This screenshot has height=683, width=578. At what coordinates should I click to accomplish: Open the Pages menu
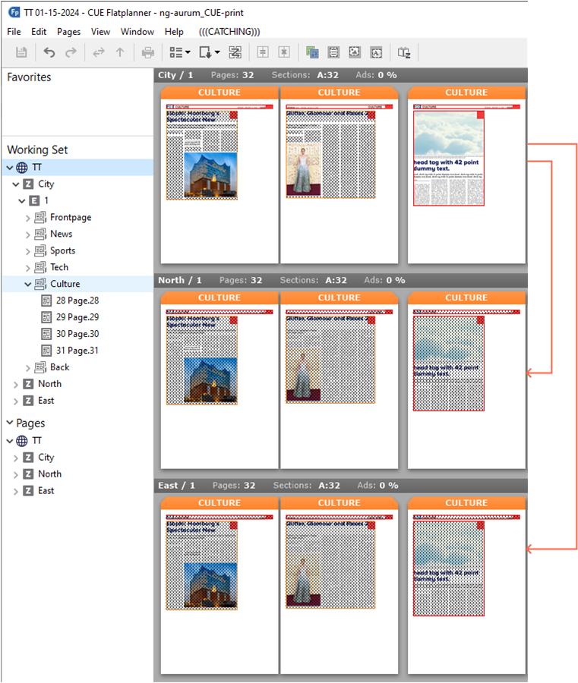[68, 32]
